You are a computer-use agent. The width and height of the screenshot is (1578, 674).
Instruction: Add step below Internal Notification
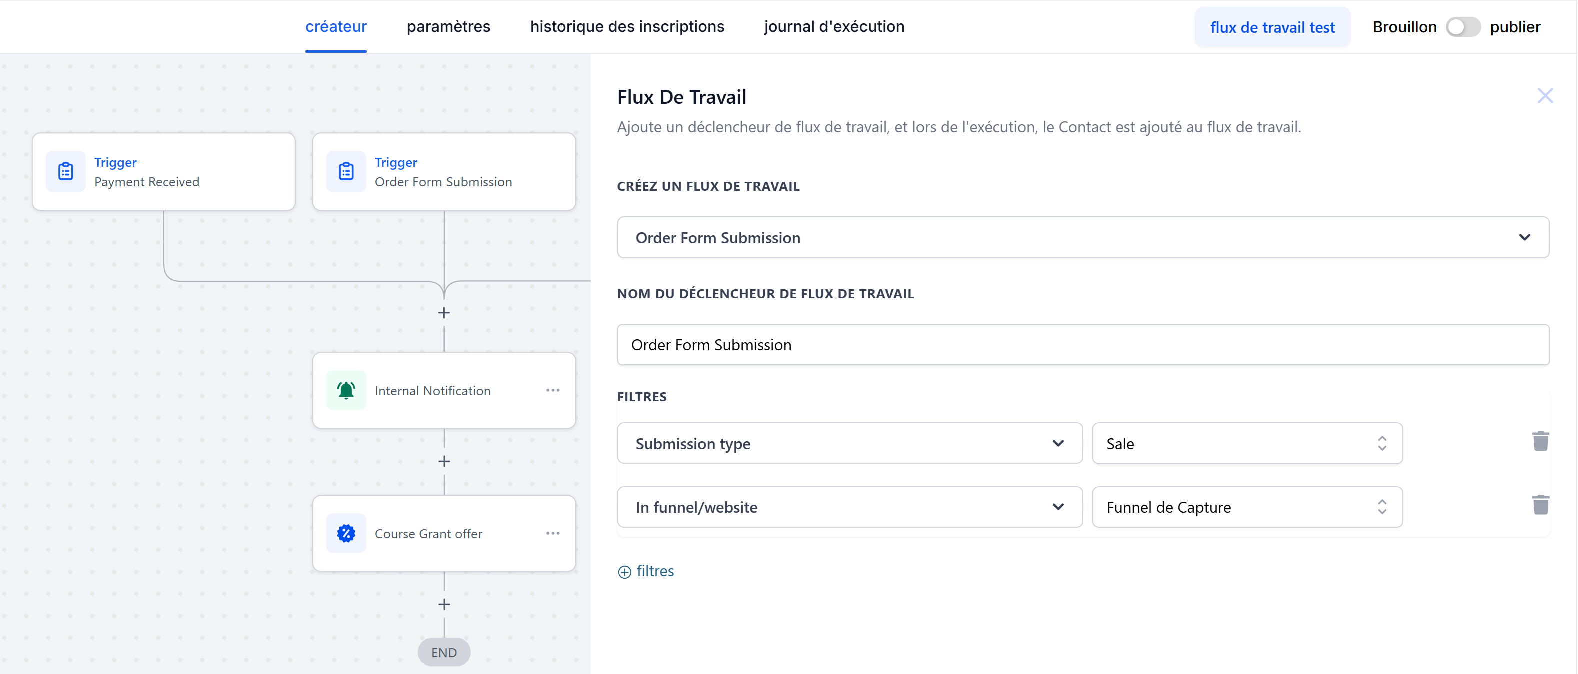pos(444,462)
